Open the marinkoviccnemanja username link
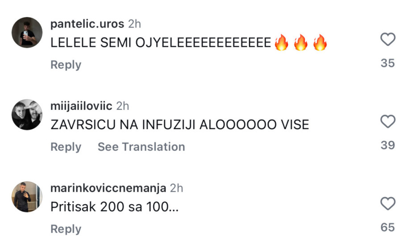Viewport: 415px width, 248px height. coord(108,188)
